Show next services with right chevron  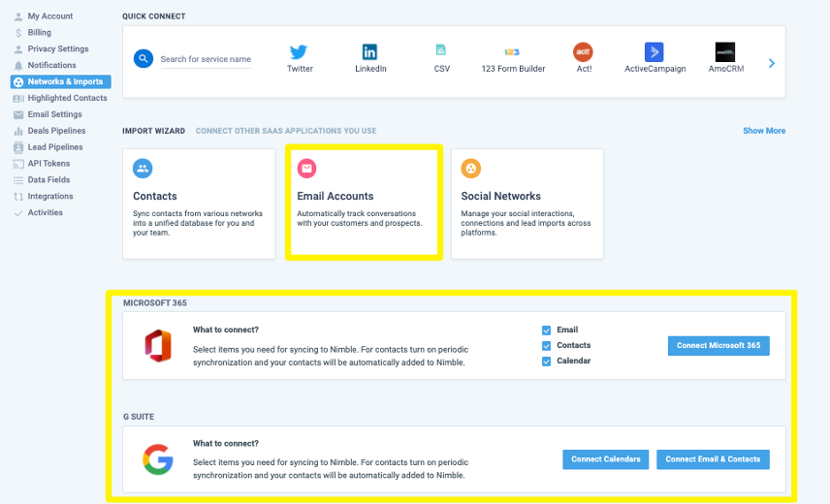(x=772, y=63)
